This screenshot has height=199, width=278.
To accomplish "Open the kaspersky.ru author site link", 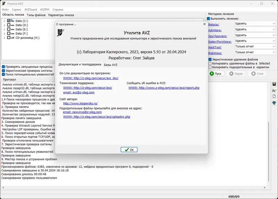I will (x=80, y=103).
